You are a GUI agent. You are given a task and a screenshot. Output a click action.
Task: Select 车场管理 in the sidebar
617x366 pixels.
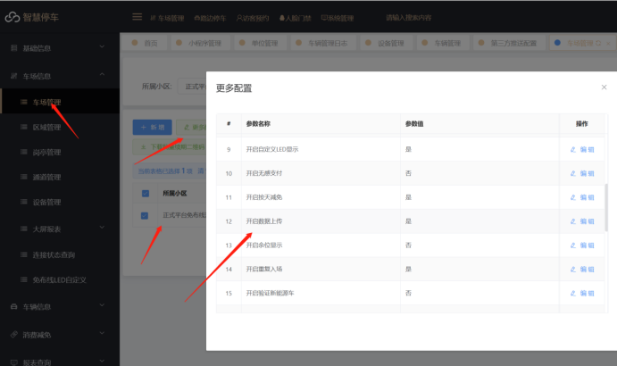pyautogui.click(x=60, y=102)
